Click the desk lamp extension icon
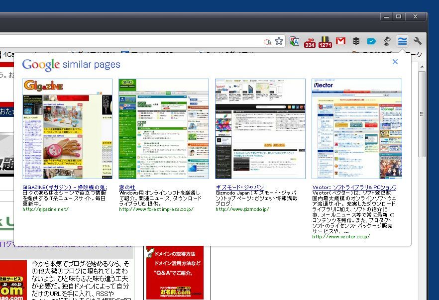 387,41
